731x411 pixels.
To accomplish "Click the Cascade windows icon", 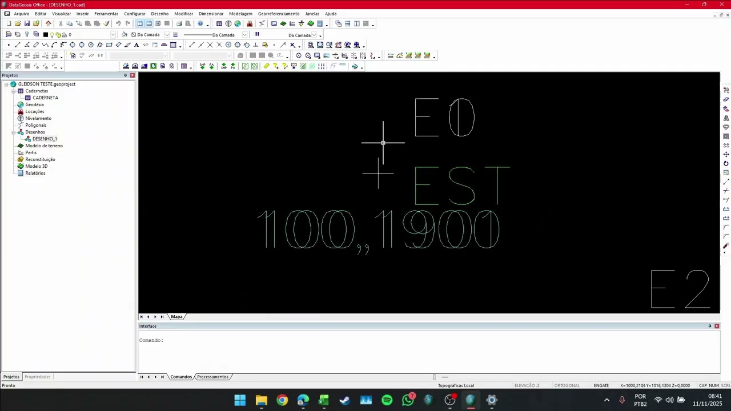I will [338, 23].
